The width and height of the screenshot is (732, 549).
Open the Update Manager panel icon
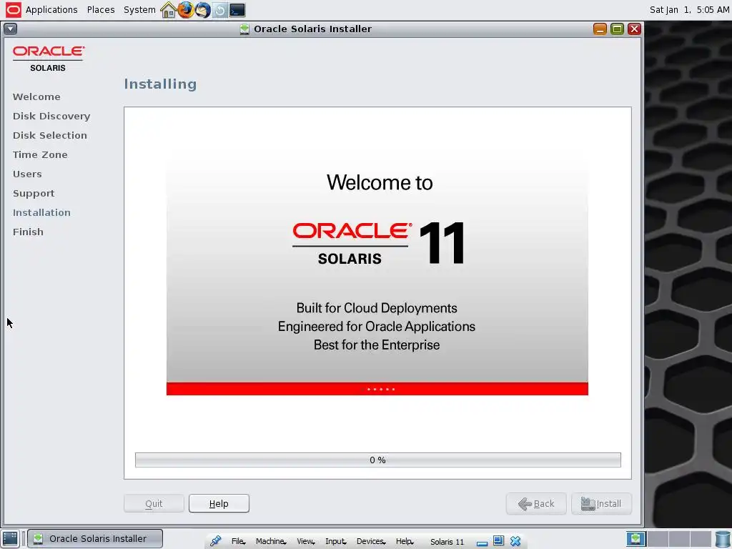(220, 10)
